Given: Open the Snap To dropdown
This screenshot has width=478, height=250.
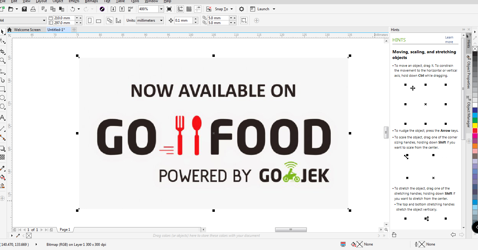Looking at the screenshot, I should (x=232, y=9).
